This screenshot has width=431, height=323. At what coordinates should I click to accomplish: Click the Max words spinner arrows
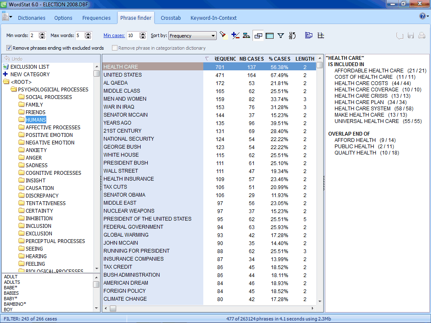click(x=88, y=36)
